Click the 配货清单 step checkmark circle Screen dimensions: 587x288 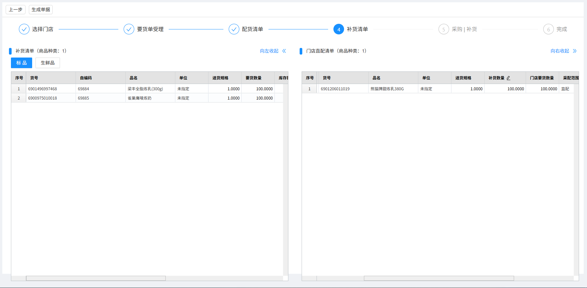click(x=234, y=29)
